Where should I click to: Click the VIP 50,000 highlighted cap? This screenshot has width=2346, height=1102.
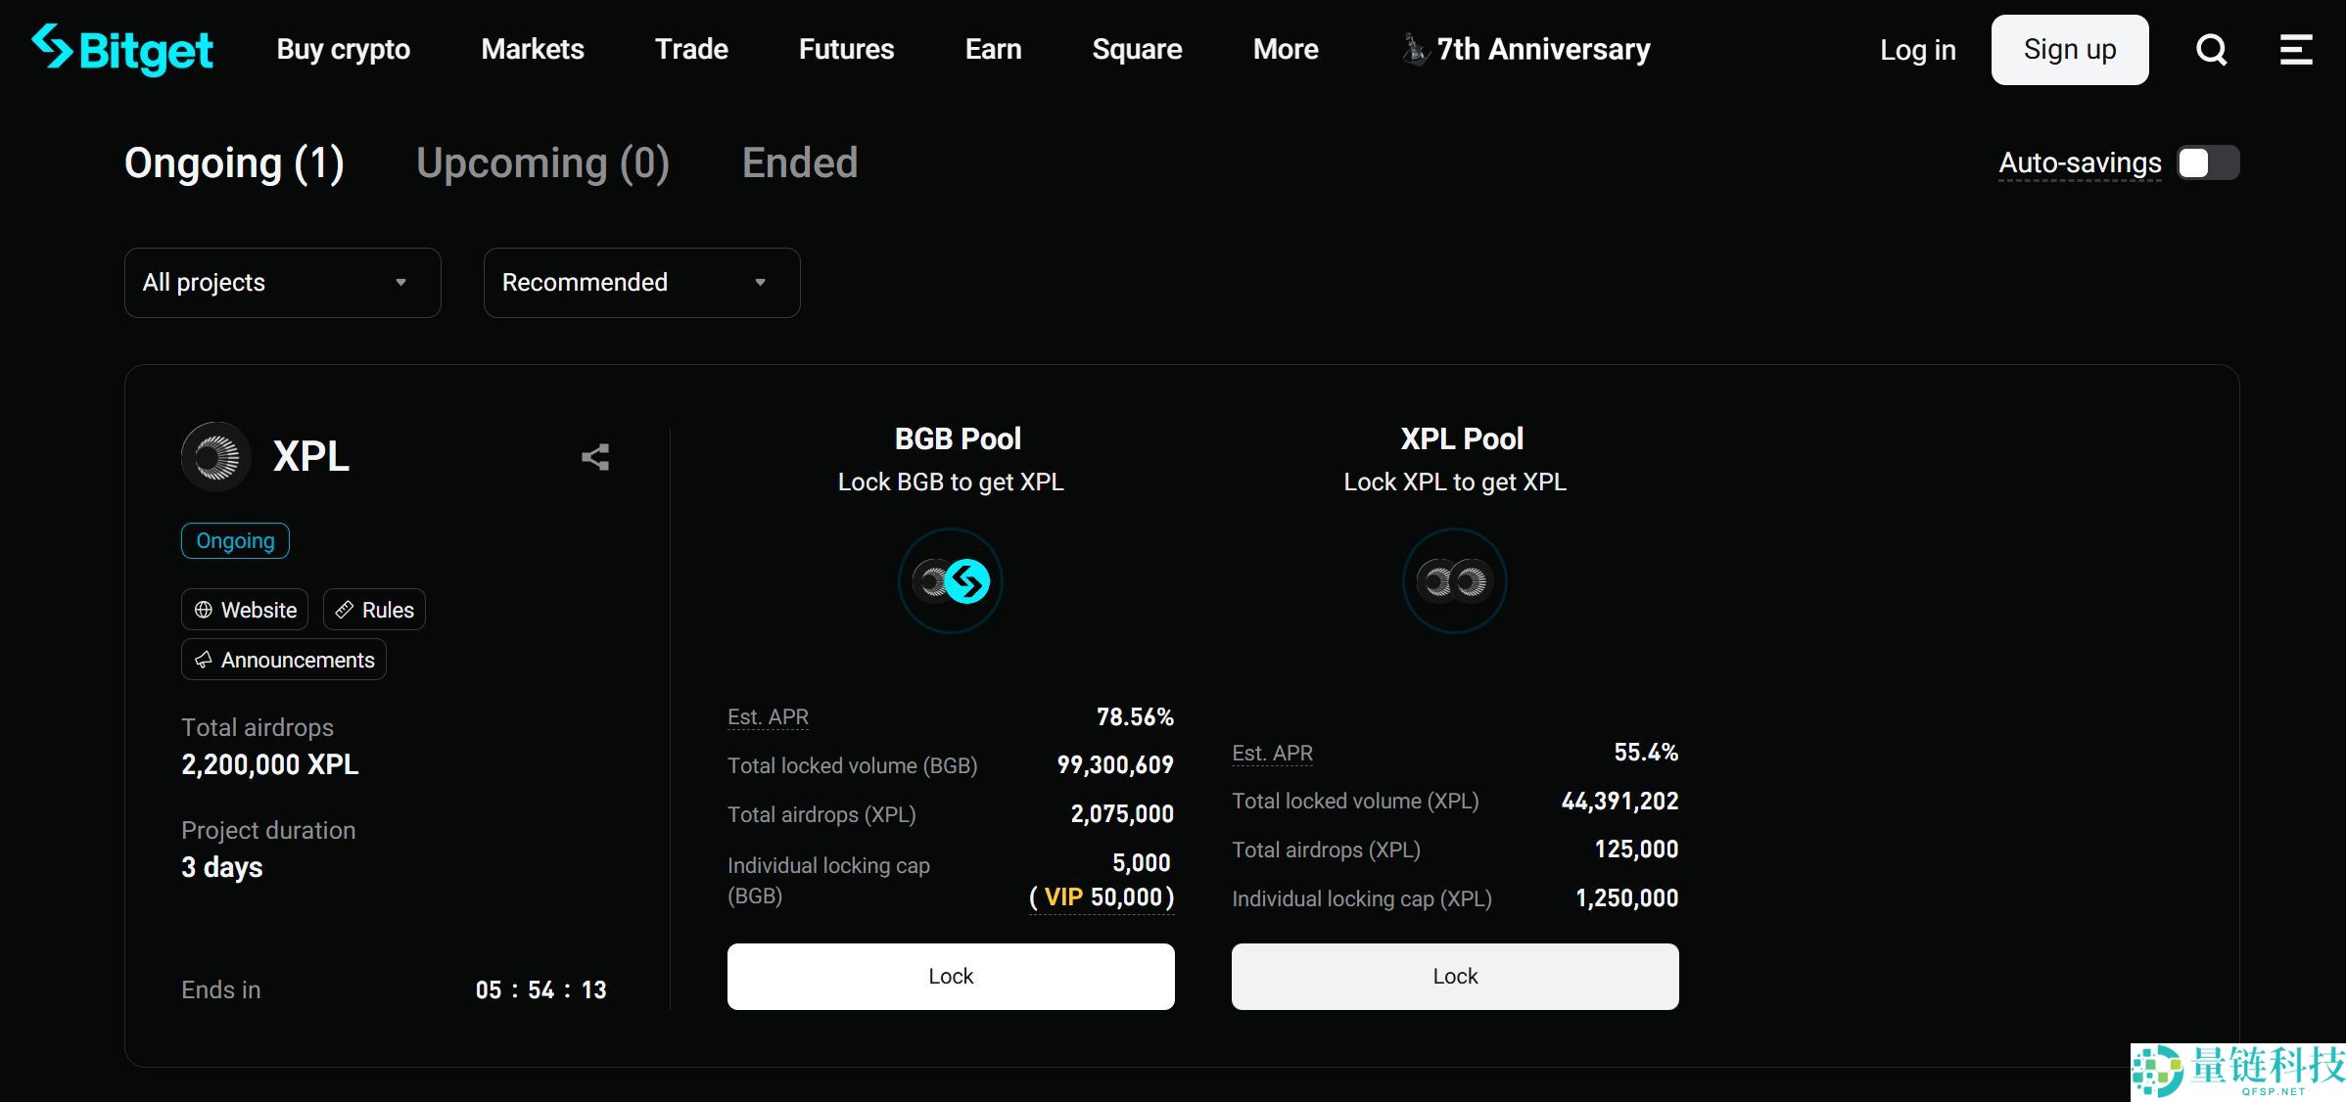tap(1101, 896)
